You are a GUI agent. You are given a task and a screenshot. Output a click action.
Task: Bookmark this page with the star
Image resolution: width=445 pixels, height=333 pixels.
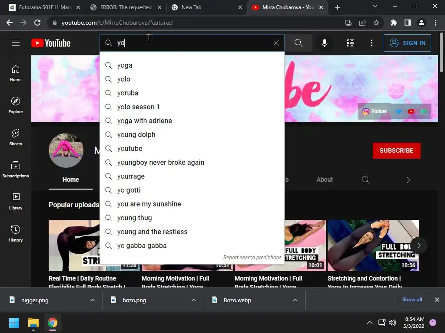coord(376,23)
